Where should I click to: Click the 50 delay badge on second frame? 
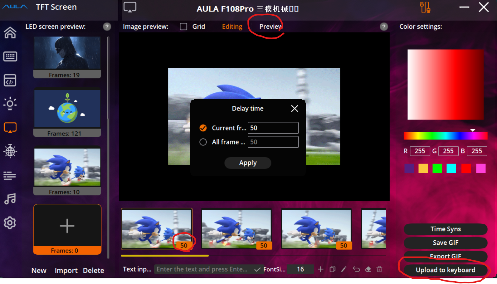[x=264, y=245]
